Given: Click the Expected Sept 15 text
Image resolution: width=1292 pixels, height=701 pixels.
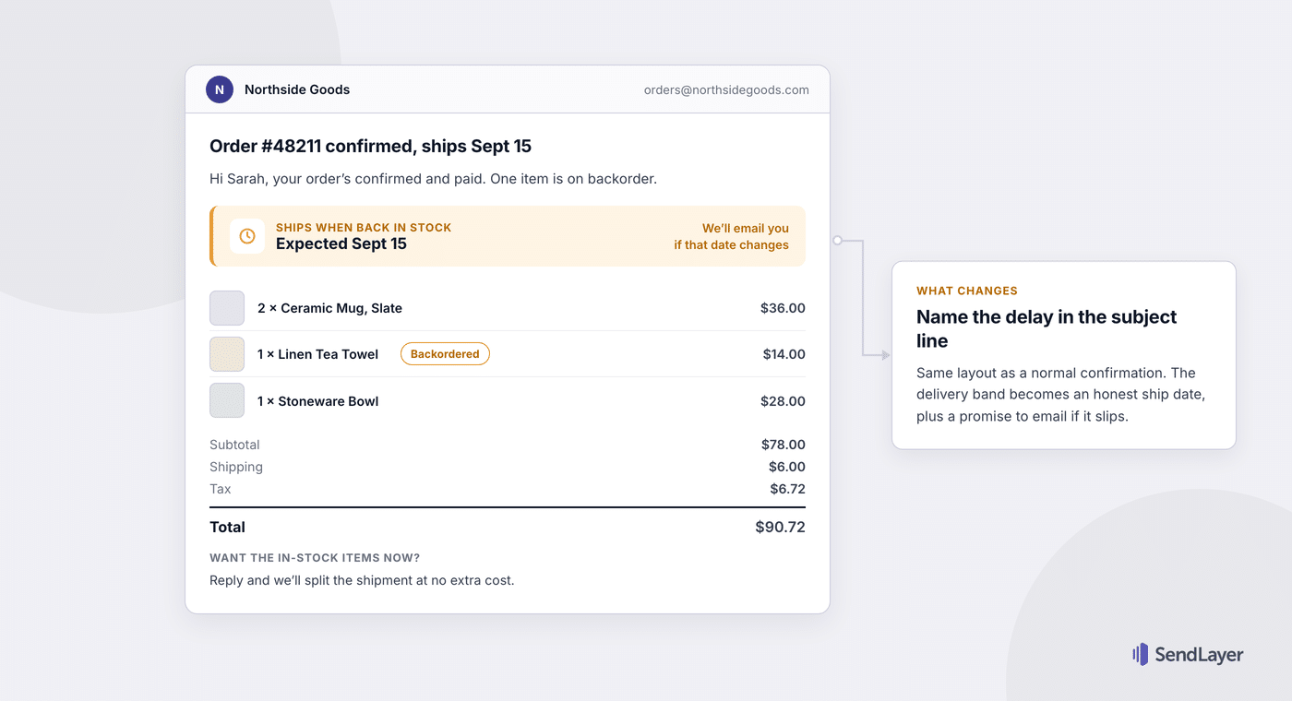Looking at the screenshot, I should click(x=341, y=244).
